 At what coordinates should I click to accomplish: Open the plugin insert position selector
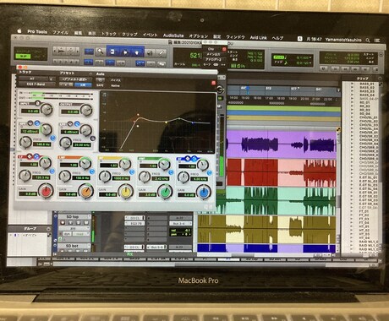[52, 79]
